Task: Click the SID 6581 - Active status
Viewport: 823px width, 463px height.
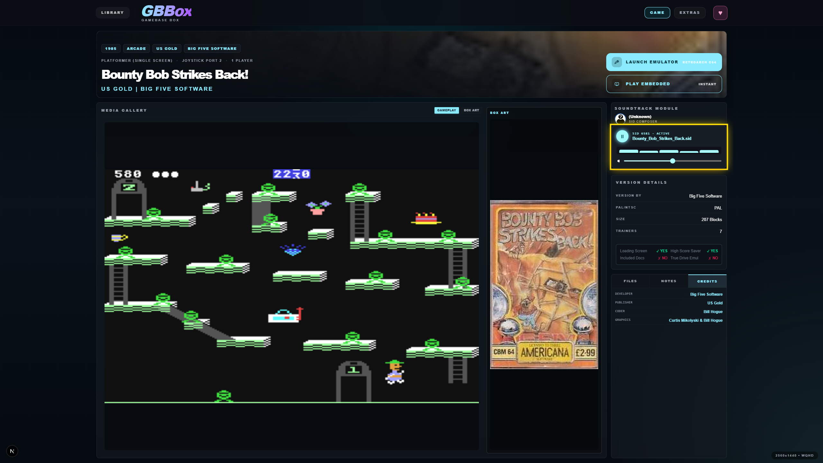Action: pos(651,134)
